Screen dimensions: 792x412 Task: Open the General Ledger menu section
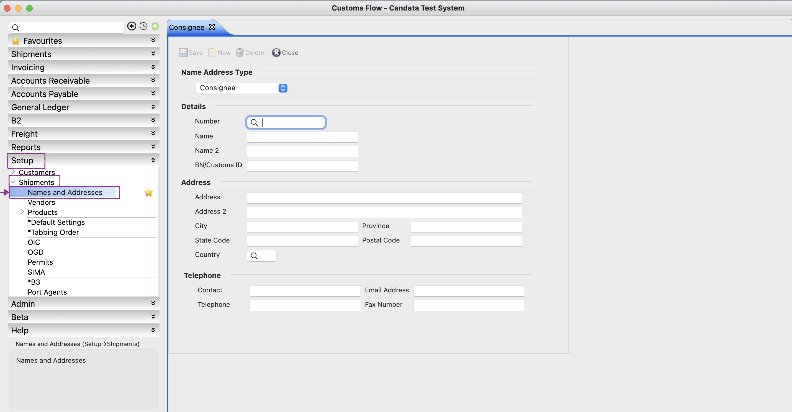pos(83,107)
